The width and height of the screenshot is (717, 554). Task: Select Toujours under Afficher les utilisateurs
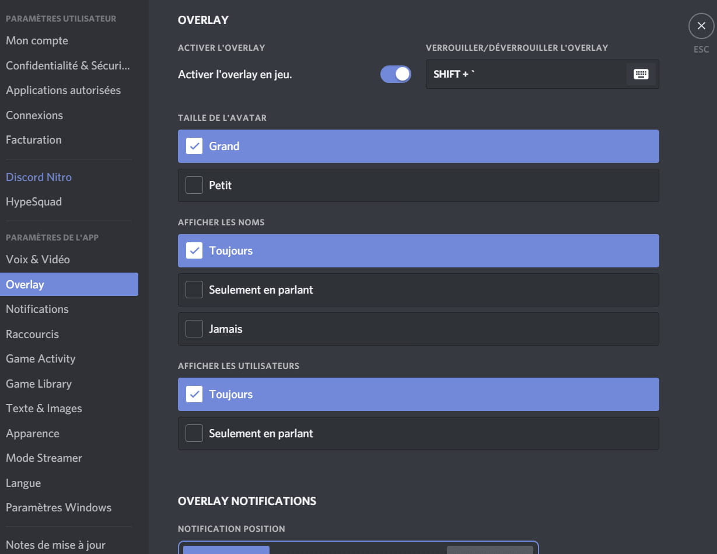coord(418,394)
